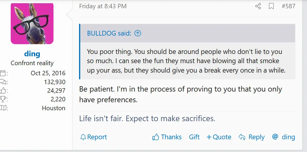Image resolution: width=307 pixels, height=152 pixels.
Task: Open the Friday at 8:43 PM timestamp
Action: click(x=103, y=6)
